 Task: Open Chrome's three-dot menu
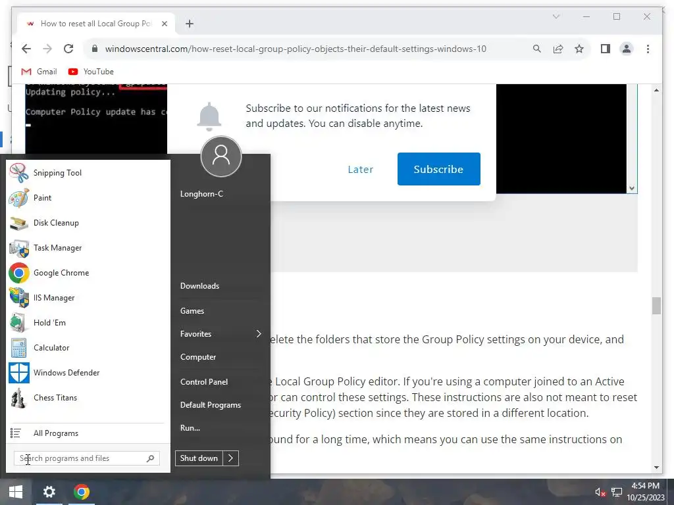(x=648, y=49)
